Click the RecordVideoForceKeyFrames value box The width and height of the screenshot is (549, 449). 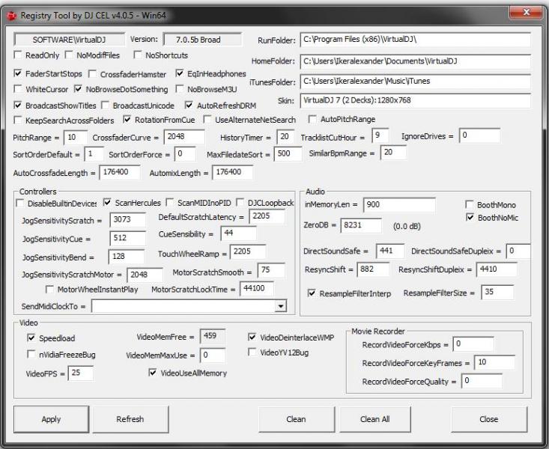click(494, 362)
